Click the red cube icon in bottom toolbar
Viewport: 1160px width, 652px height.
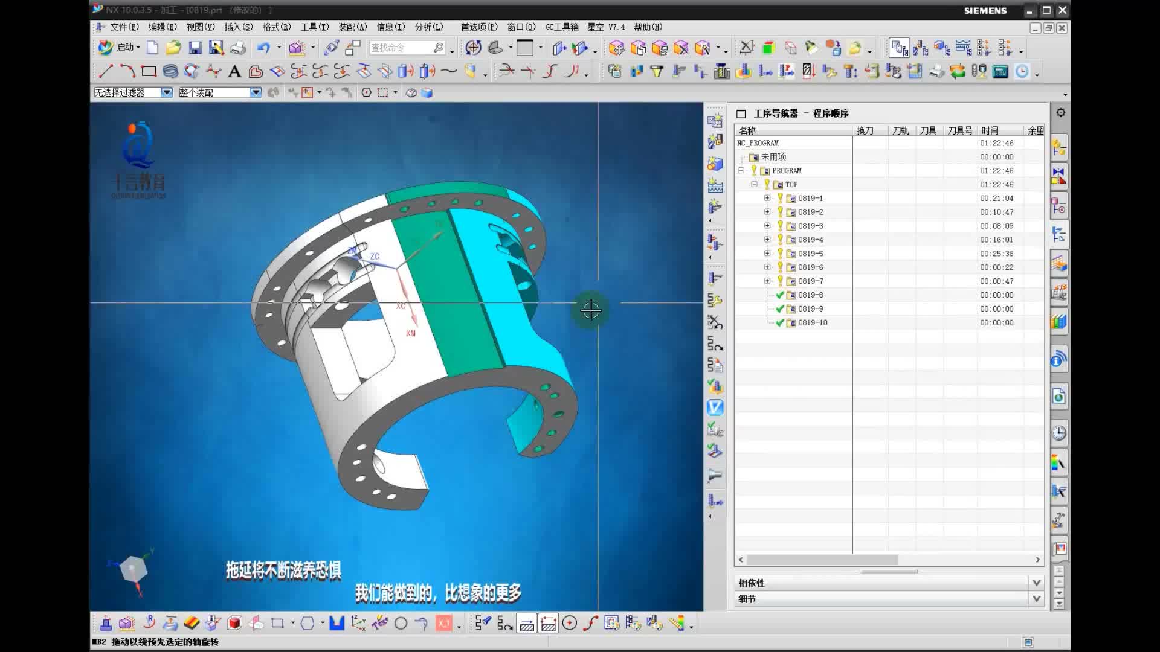(x=234, y=623)
